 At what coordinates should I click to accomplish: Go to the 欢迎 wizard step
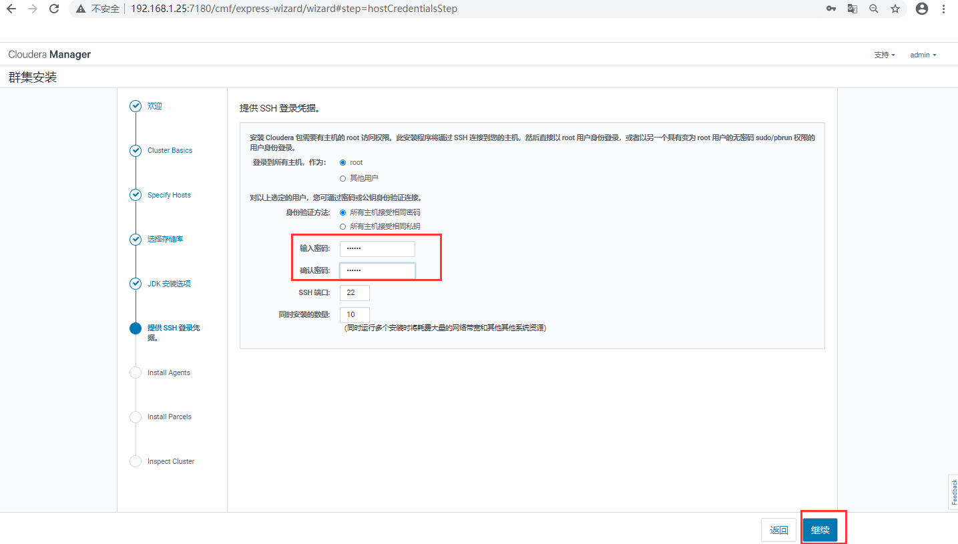(x=155, y=106)
